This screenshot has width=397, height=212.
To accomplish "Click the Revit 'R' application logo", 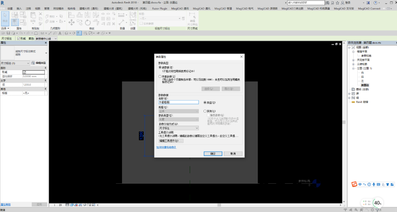I will (2, 3).
